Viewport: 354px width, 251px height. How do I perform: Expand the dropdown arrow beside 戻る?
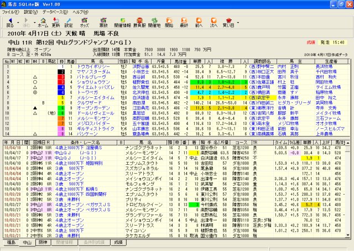tap(18, 23)
